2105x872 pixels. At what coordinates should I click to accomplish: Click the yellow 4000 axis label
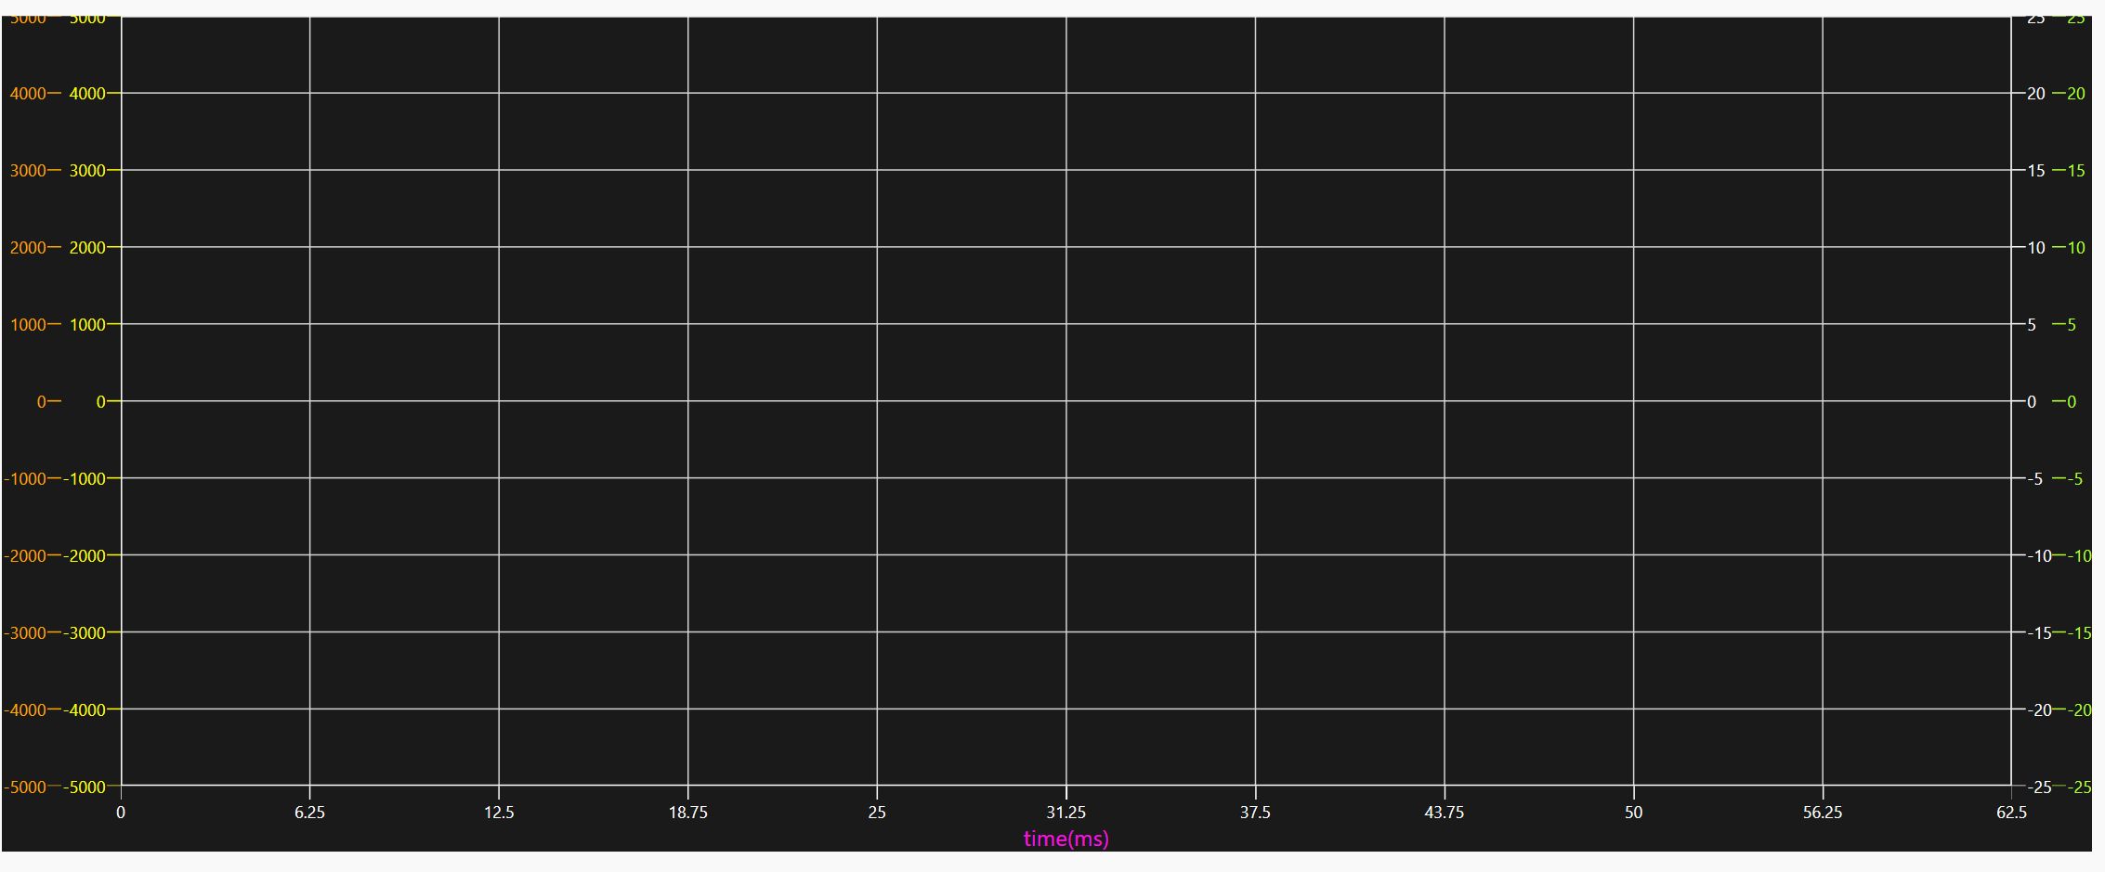pyautogui.click(x=87, y=94)
